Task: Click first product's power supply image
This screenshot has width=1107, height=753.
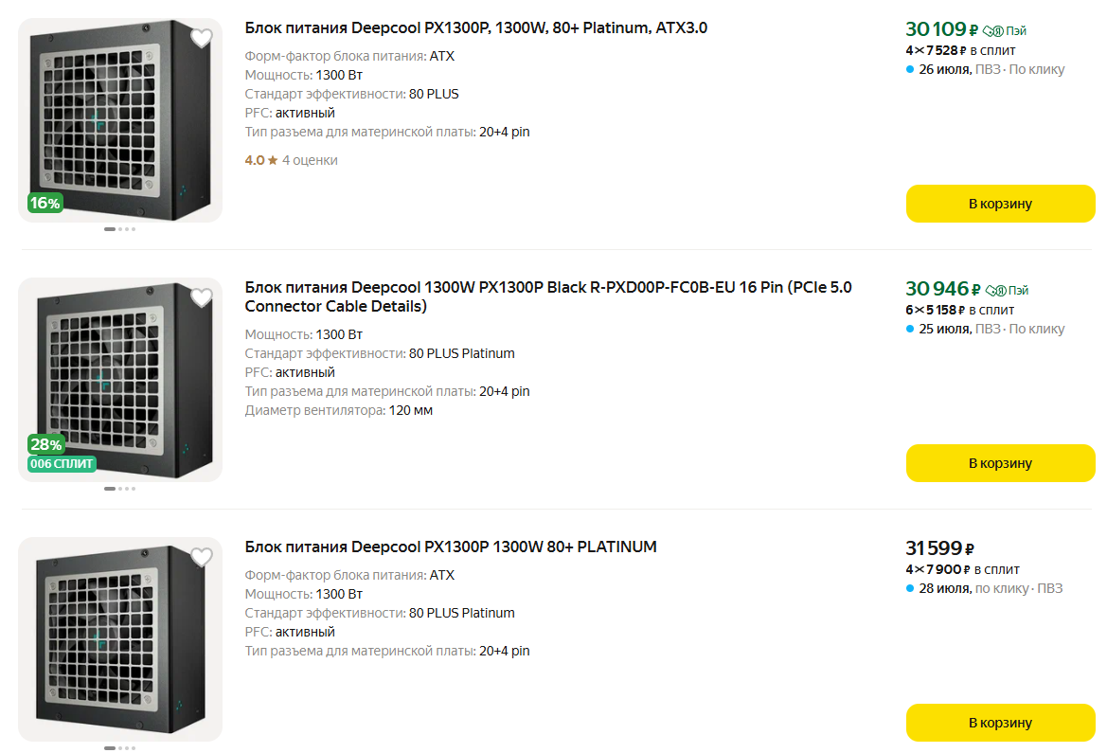Action: click(x=120, y=118)
